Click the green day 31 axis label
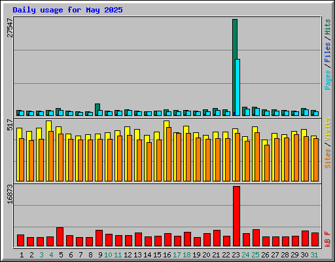335x262 pixels. point(314,255)
